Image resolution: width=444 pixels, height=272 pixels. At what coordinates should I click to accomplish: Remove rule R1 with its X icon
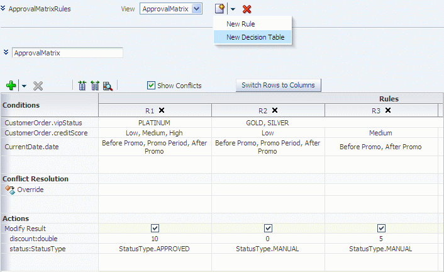point(162,110)
